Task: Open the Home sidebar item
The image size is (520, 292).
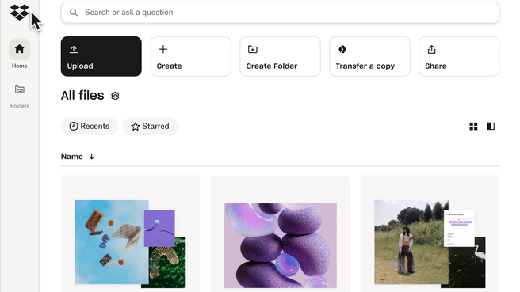Action: (x=20, y=54)
